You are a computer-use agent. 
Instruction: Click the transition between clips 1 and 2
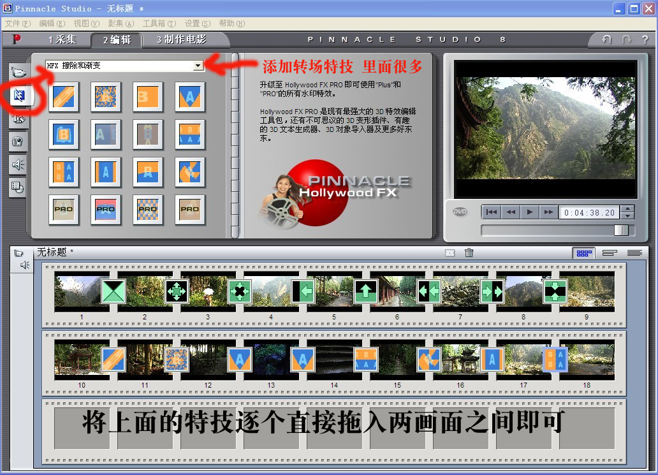tap(113, 291)
